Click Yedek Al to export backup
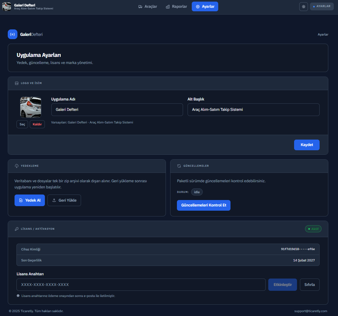 tap(30, 200)
